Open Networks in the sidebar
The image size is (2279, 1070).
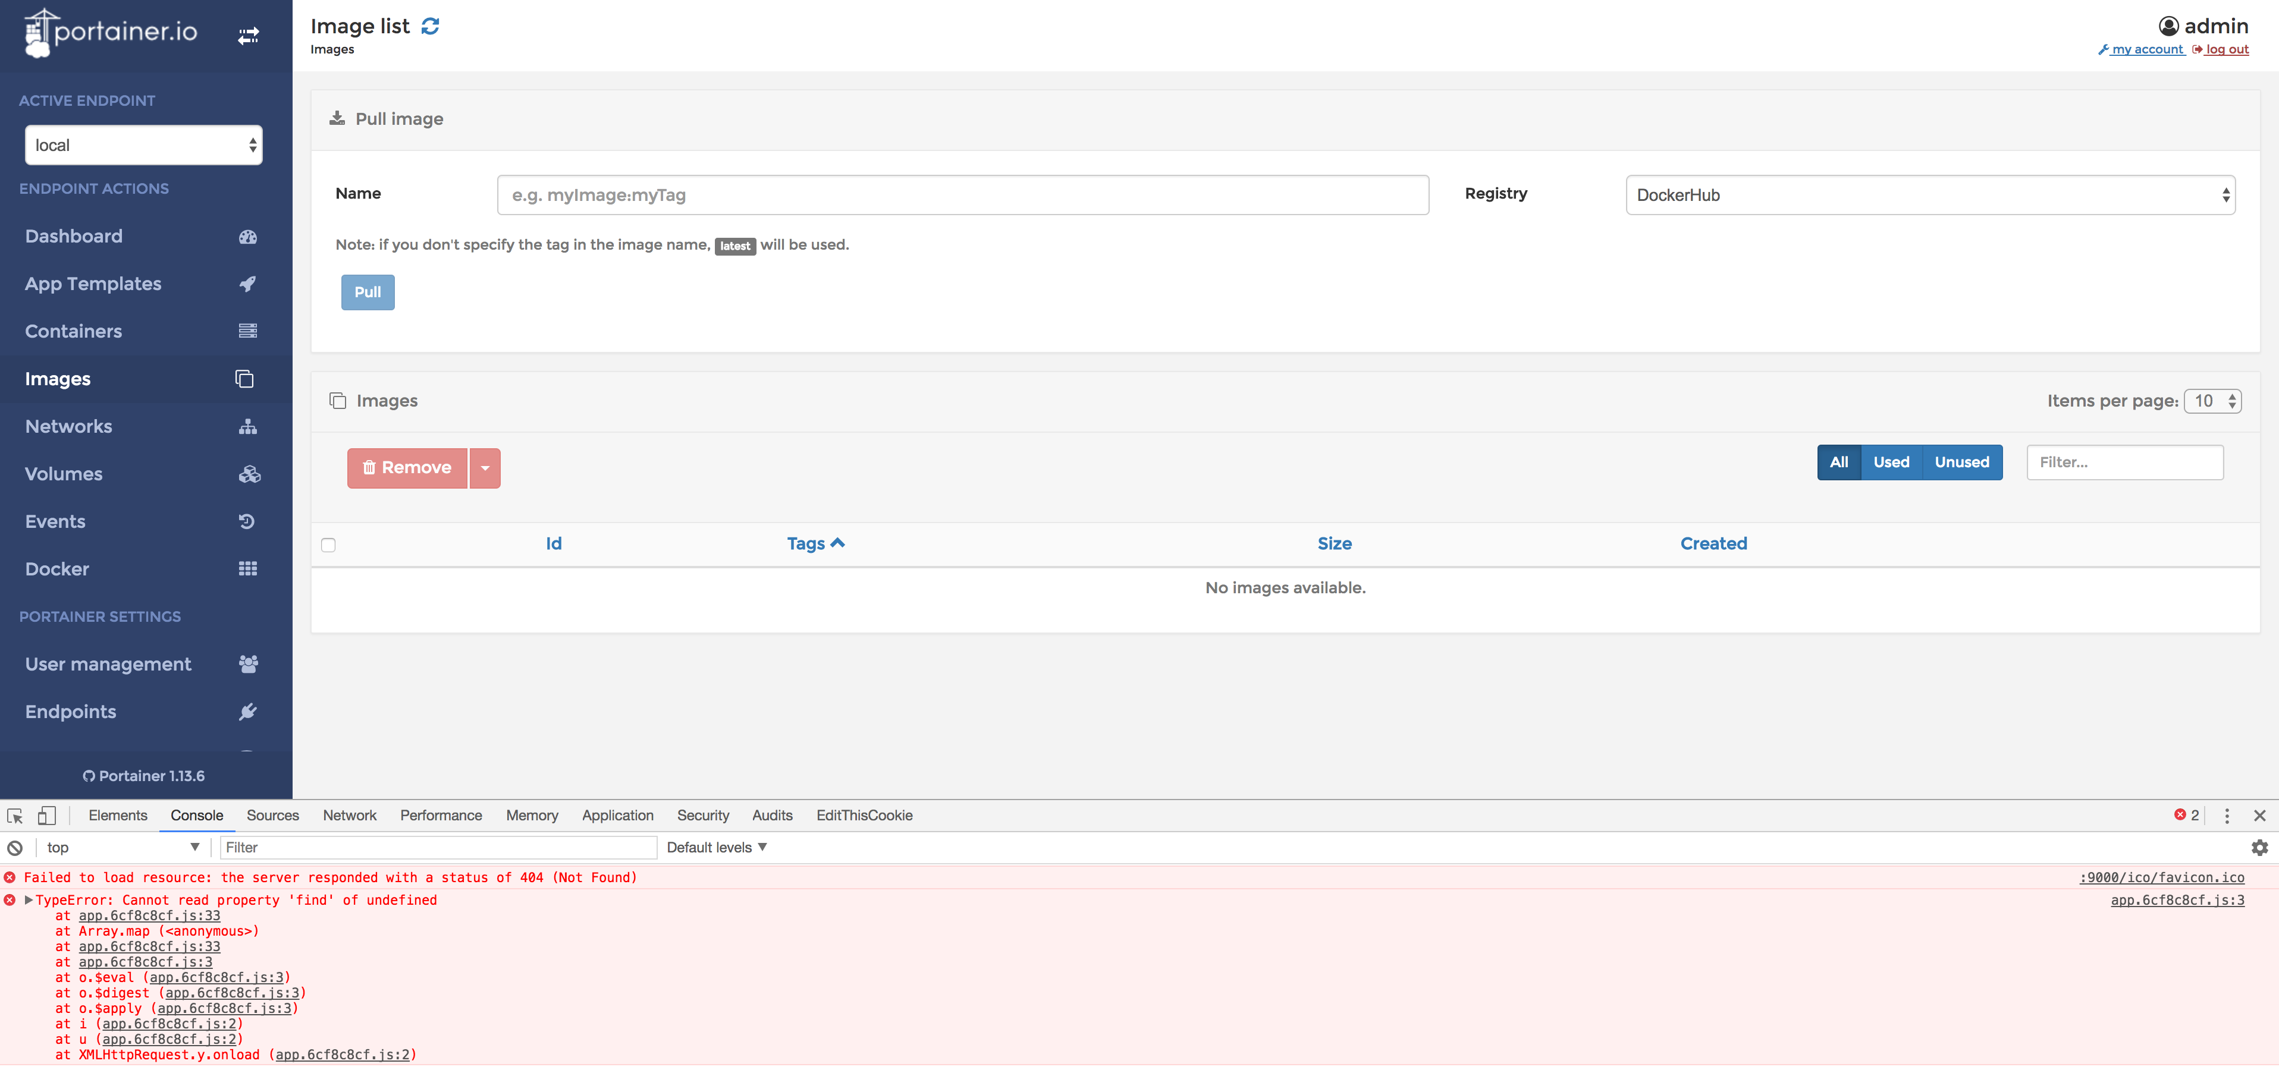146,426
